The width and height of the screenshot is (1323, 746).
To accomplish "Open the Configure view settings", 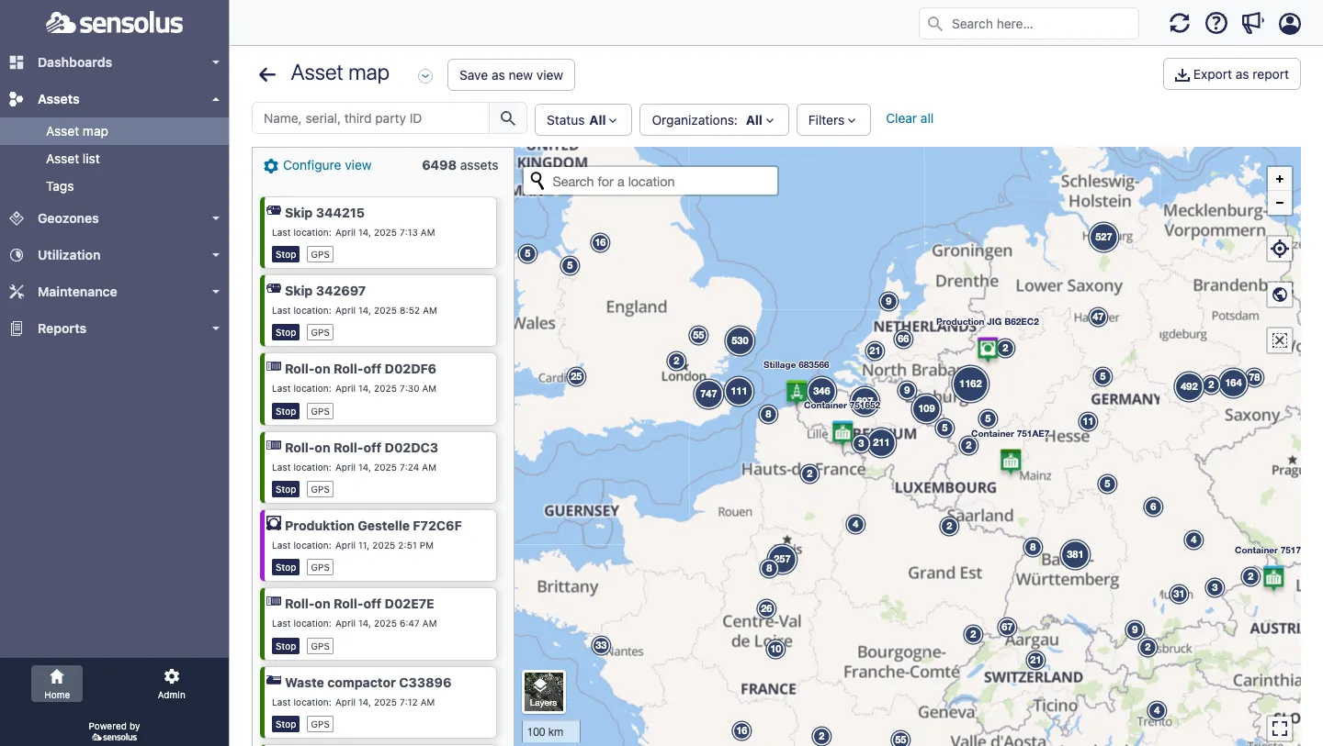I will (x=318, y=165).
